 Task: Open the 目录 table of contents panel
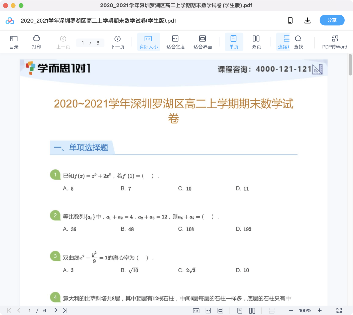click(x=14, y=42)
